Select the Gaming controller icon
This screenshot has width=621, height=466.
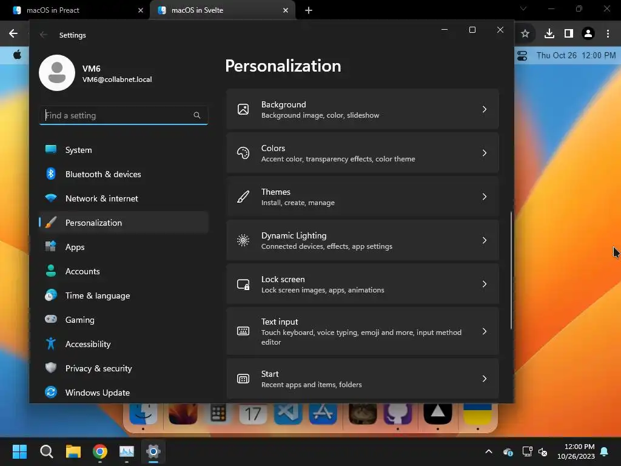point(51,319)
